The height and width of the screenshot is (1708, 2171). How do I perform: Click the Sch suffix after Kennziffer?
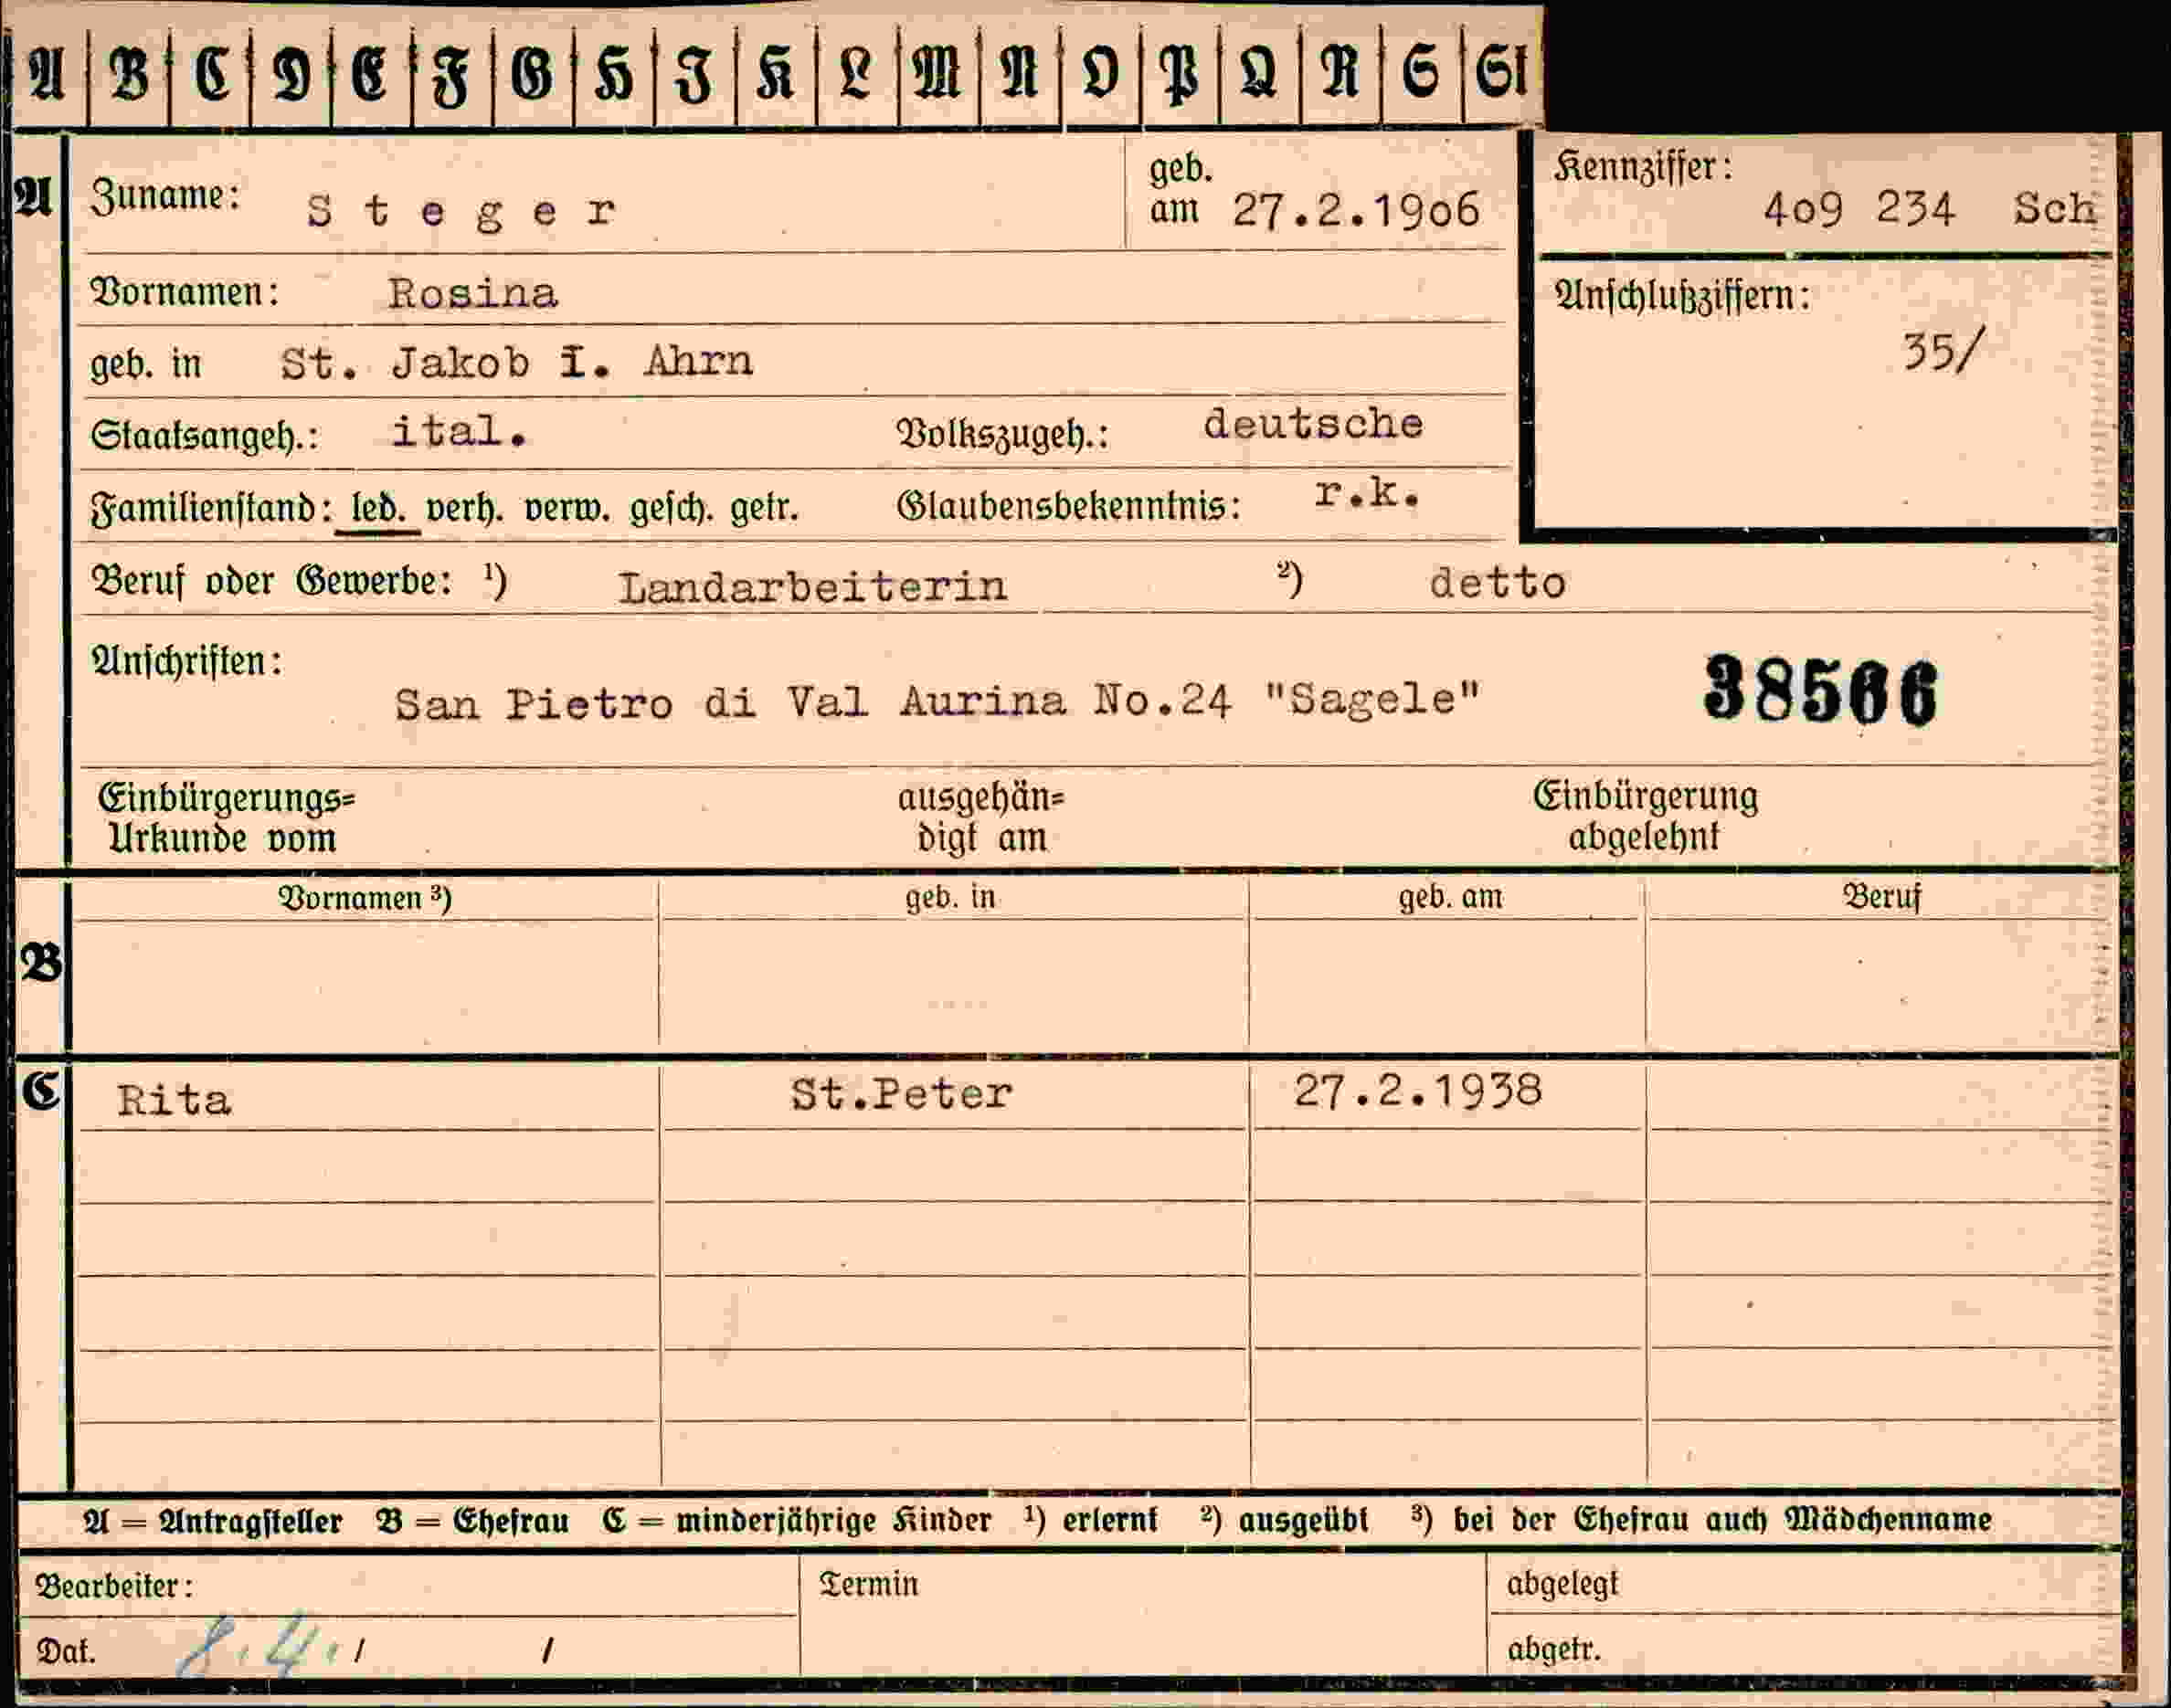(x=2054, y=209)
